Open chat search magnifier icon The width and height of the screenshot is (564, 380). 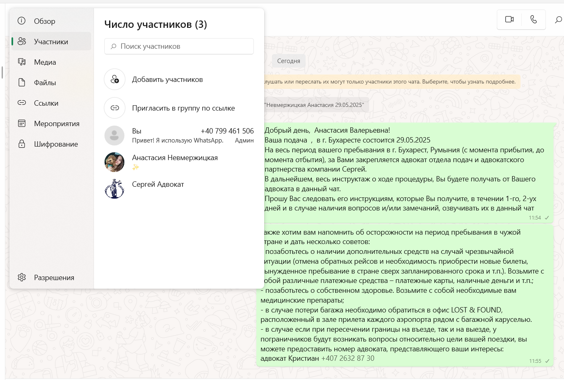coord(558,20)
